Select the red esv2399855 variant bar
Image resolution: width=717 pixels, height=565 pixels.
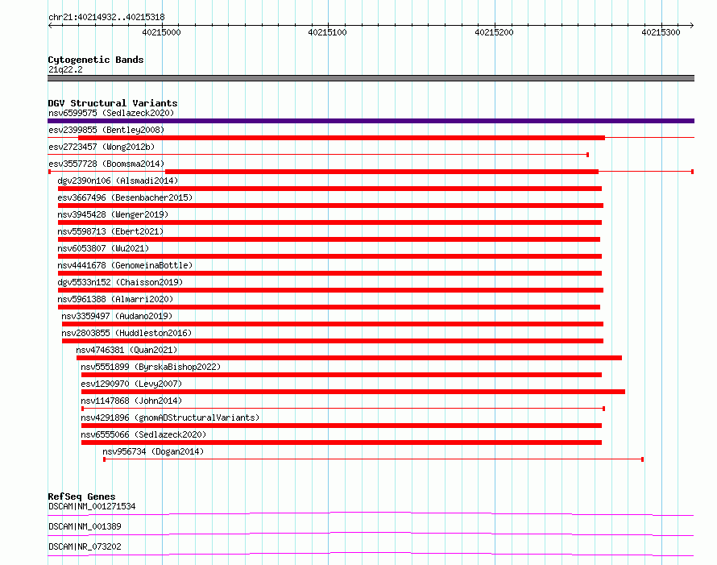tap(342, 138)
